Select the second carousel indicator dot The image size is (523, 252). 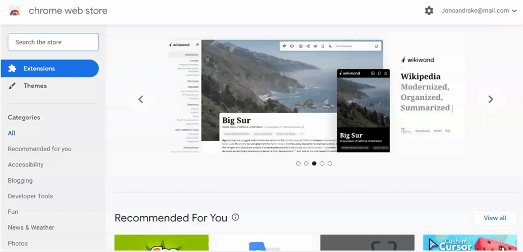(x=306, y=164)
